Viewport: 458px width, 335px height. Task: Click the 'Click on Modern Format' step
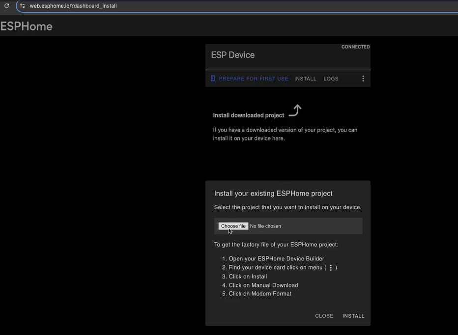coord(260,294)
